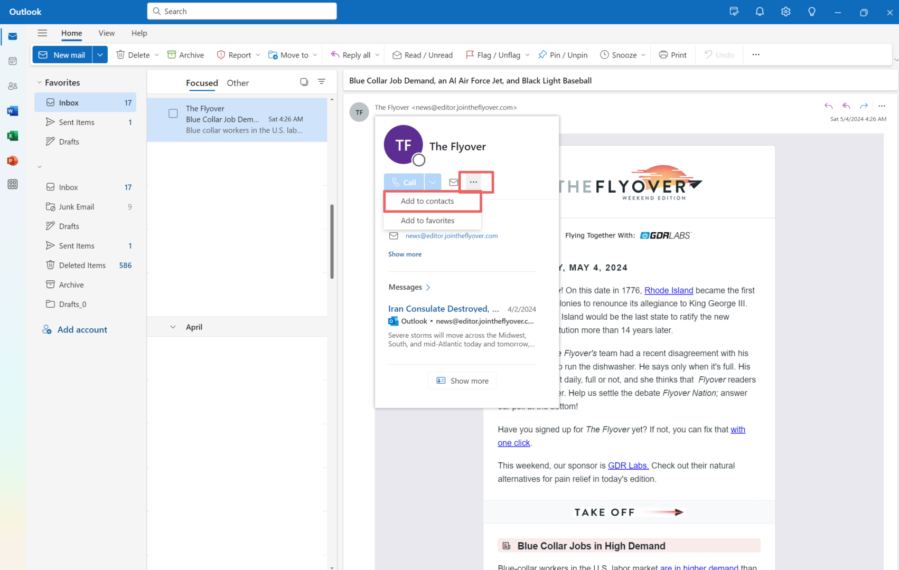The width and height of the screenshot is (899, 570).
Task: Open Drafts_0 folder
Action: click(x=86, y=305)
